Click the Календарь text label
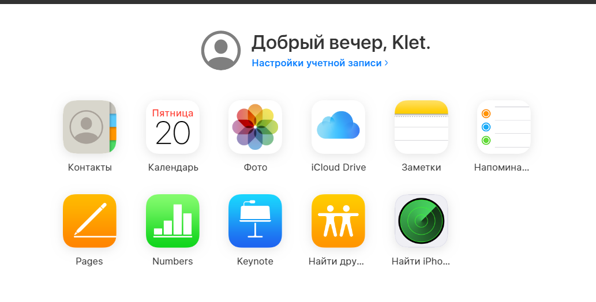596x302 pixels. coord(173,168)
